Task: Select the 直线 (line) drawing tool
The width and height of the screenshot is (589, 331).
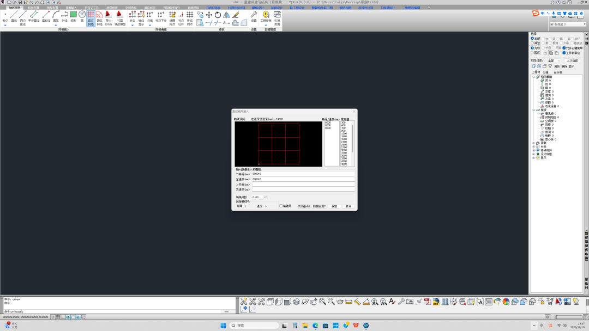Action: 14,17
